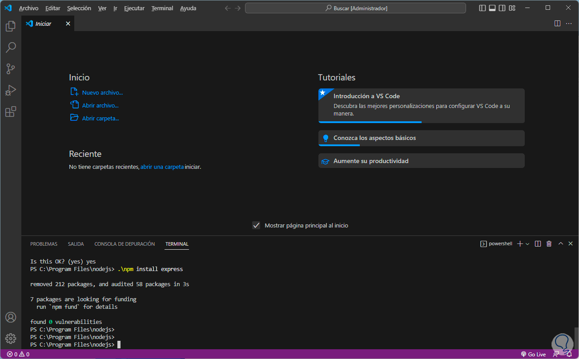This screenshot has width=579, height=359.
Task: Open the Explorer view in activity bar
Action: (x=11, y=27)
